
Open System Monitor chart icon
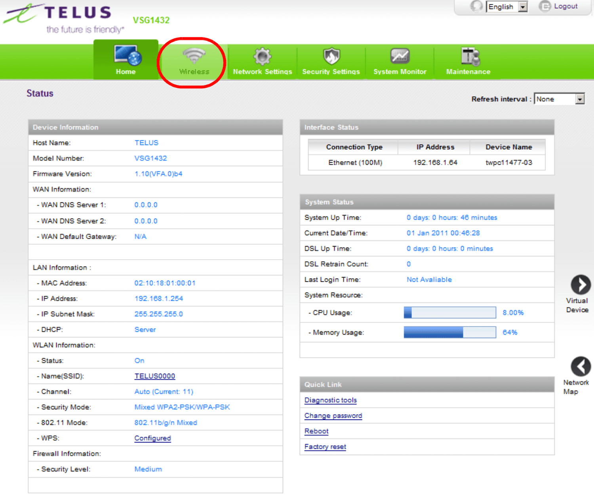click(x=400, y=56)
